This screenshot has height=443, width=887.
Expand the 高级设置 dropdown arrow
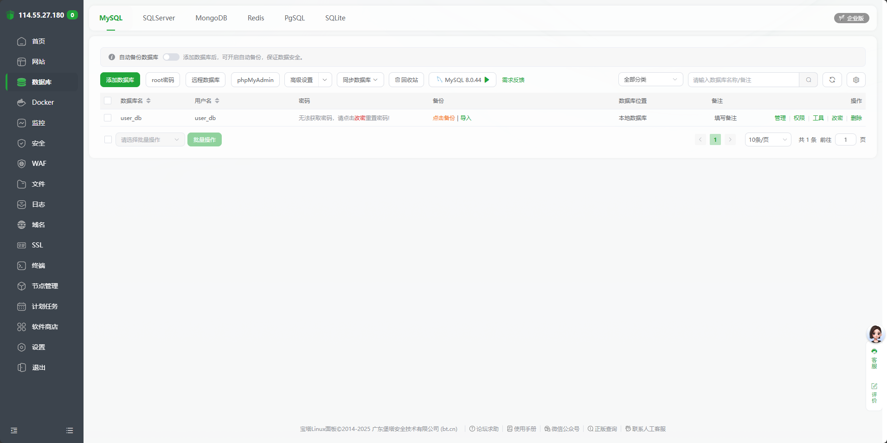pyautogui.click(x=325, y=79)
